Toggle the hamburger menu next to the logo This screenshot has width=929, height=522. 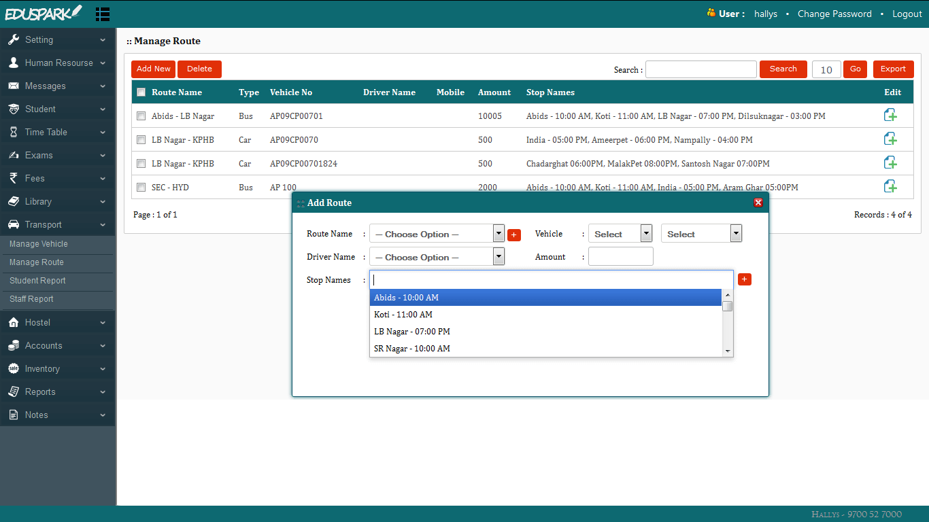(103, 14)
